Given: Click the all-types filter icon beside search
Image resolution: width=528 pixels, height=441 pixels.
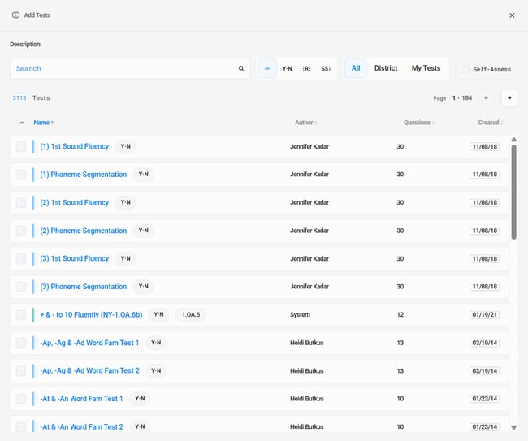Looking at the screenshot, I should point(267,69).
